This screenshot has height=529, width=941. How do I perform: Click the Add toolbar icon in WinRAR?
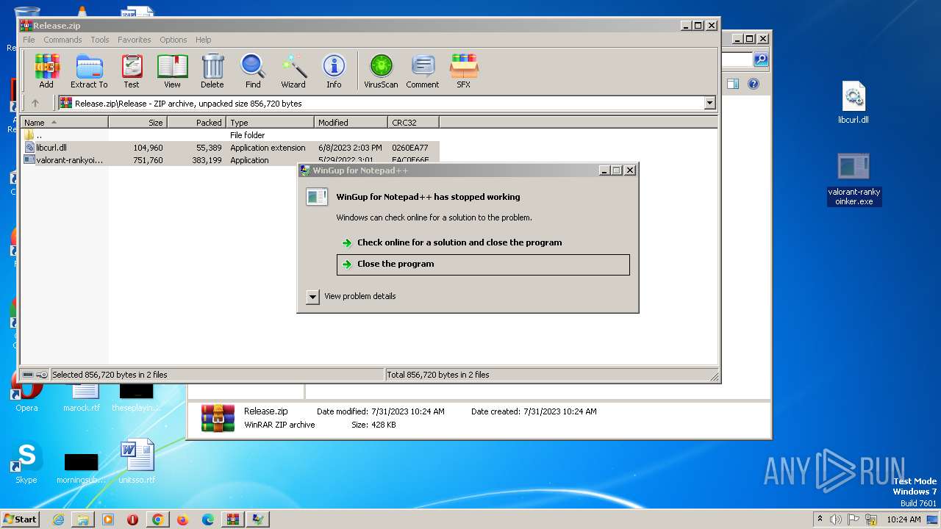point(46,71)
